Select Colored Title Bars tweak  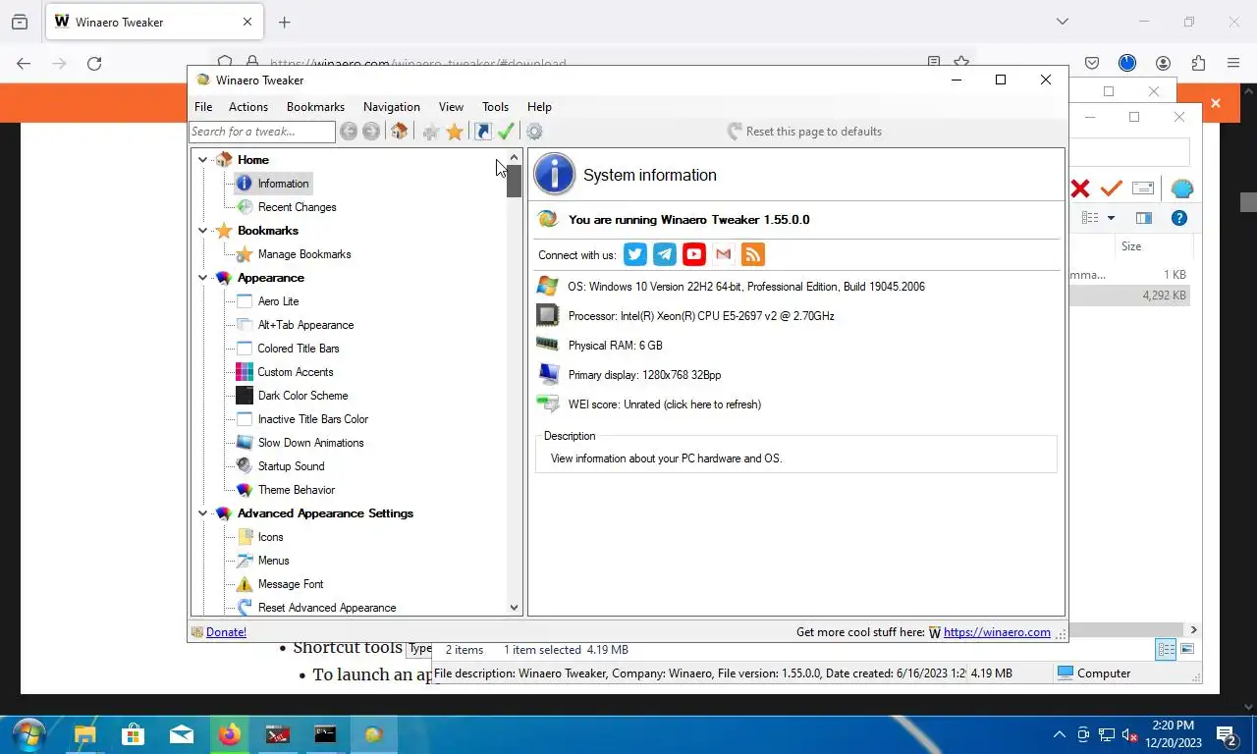click(299, 349)
